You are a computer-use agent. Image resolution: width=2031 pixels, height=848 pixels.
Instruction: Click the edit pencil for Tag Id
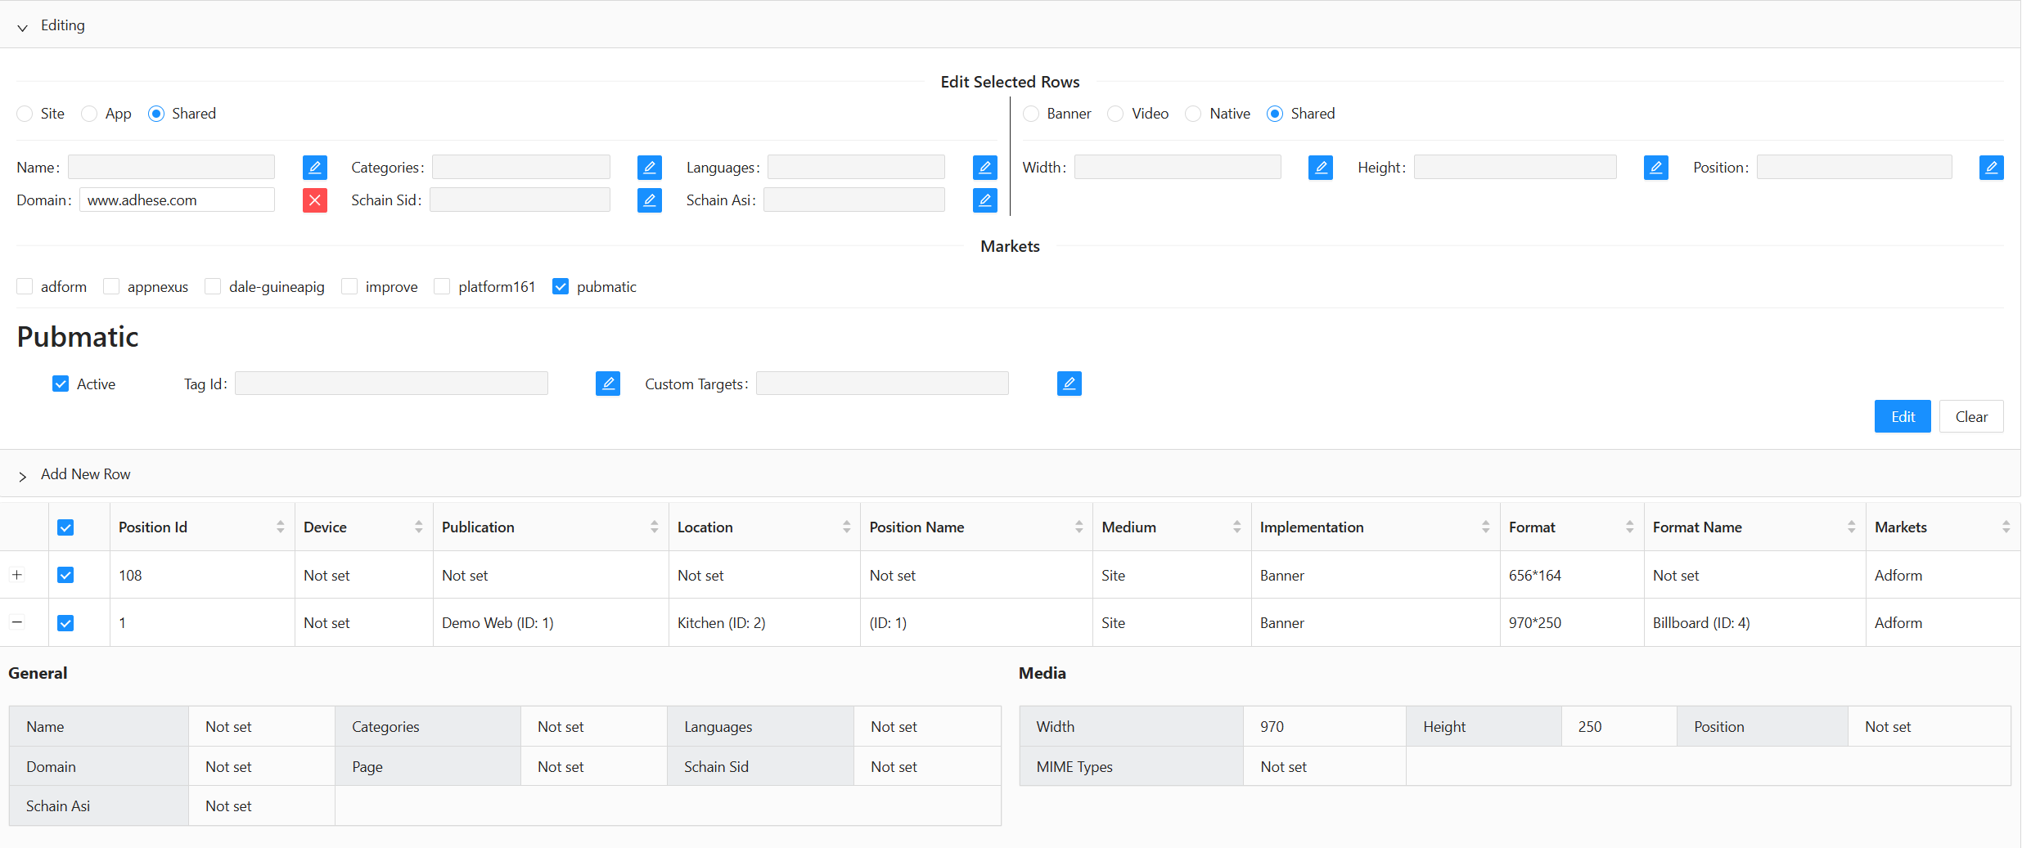(607, 384)
